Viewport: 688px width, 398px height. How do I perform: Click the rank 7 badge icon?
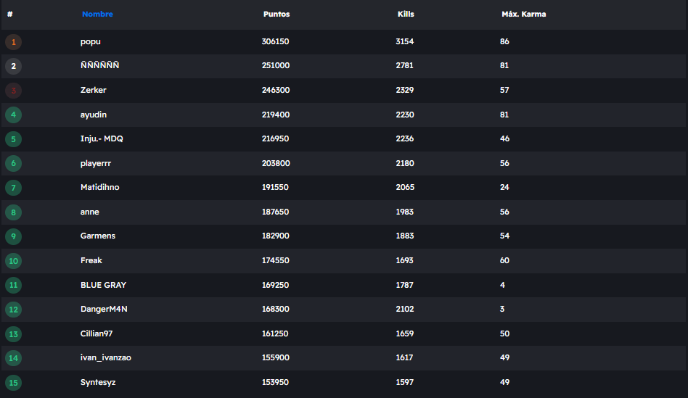13,188
